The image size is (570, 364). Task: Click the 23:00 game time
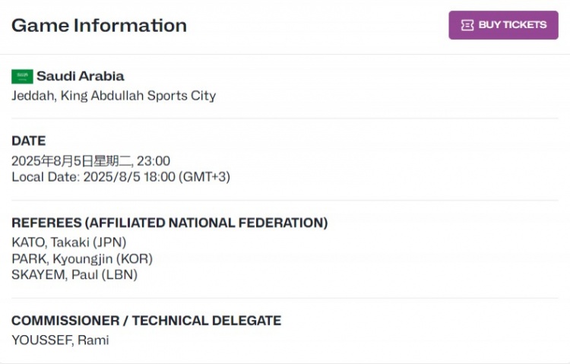pyautogui.click(x=154, y=160)
